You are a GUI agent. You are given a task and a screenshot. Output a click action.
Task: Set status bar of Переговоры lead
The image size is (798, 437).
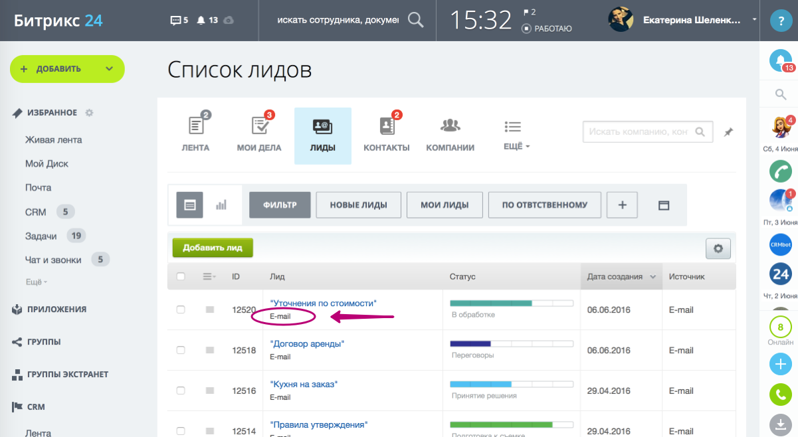tap(512, 343)
